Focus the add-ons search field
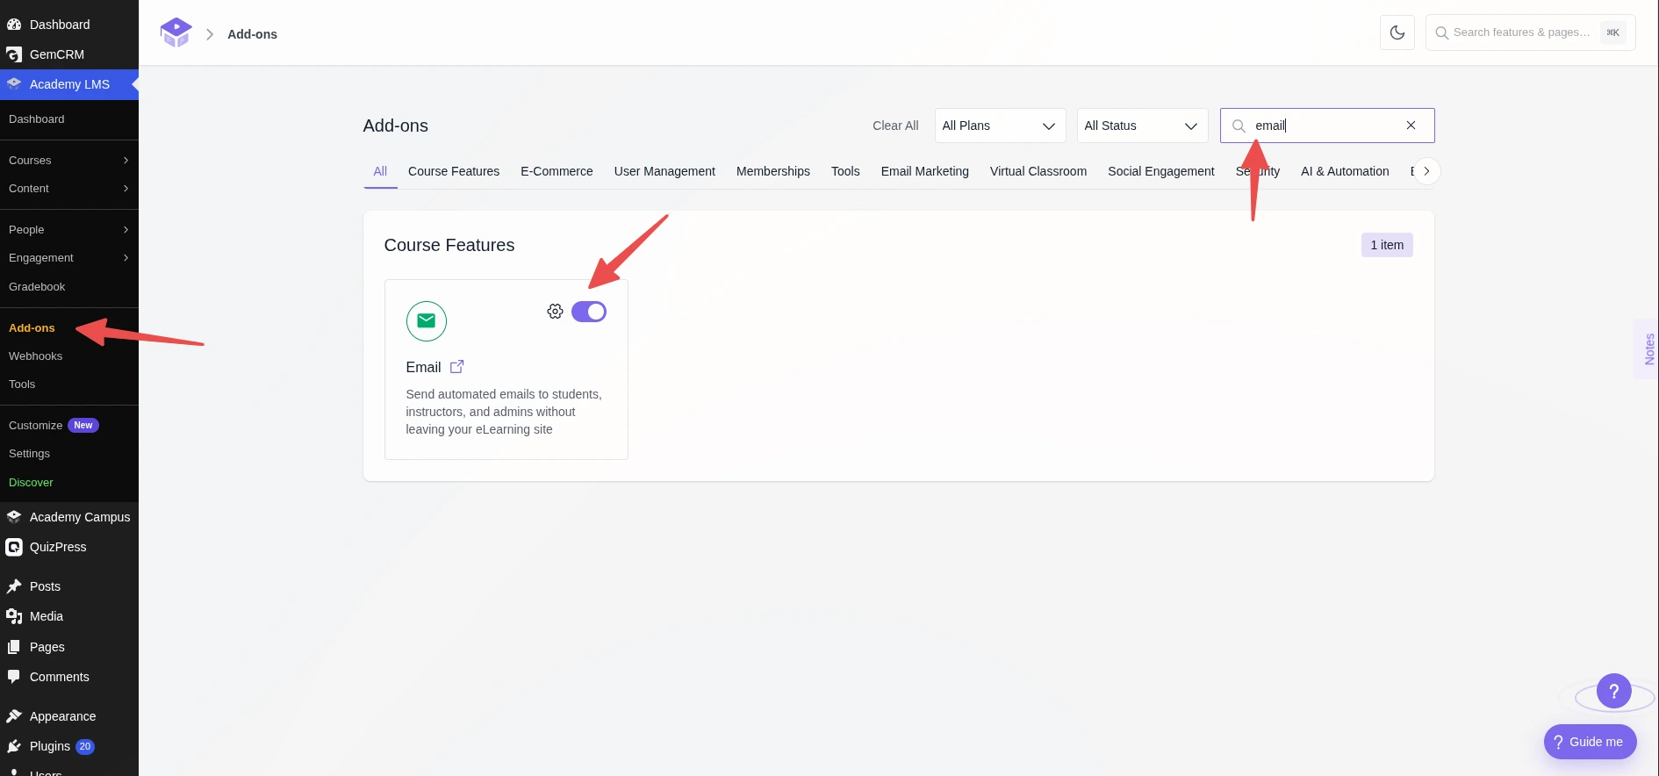Viewport: 1659px width, 776px height. [1326, 126]
